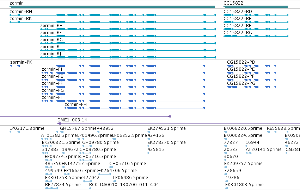Select feature 425815
300x190 pixels.
click(x=156, y=150)
